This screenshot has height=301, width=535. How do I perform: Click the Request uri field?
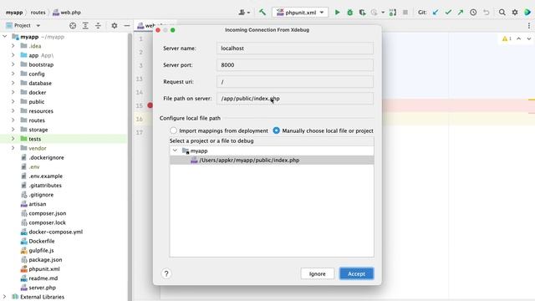coord(295,82)
